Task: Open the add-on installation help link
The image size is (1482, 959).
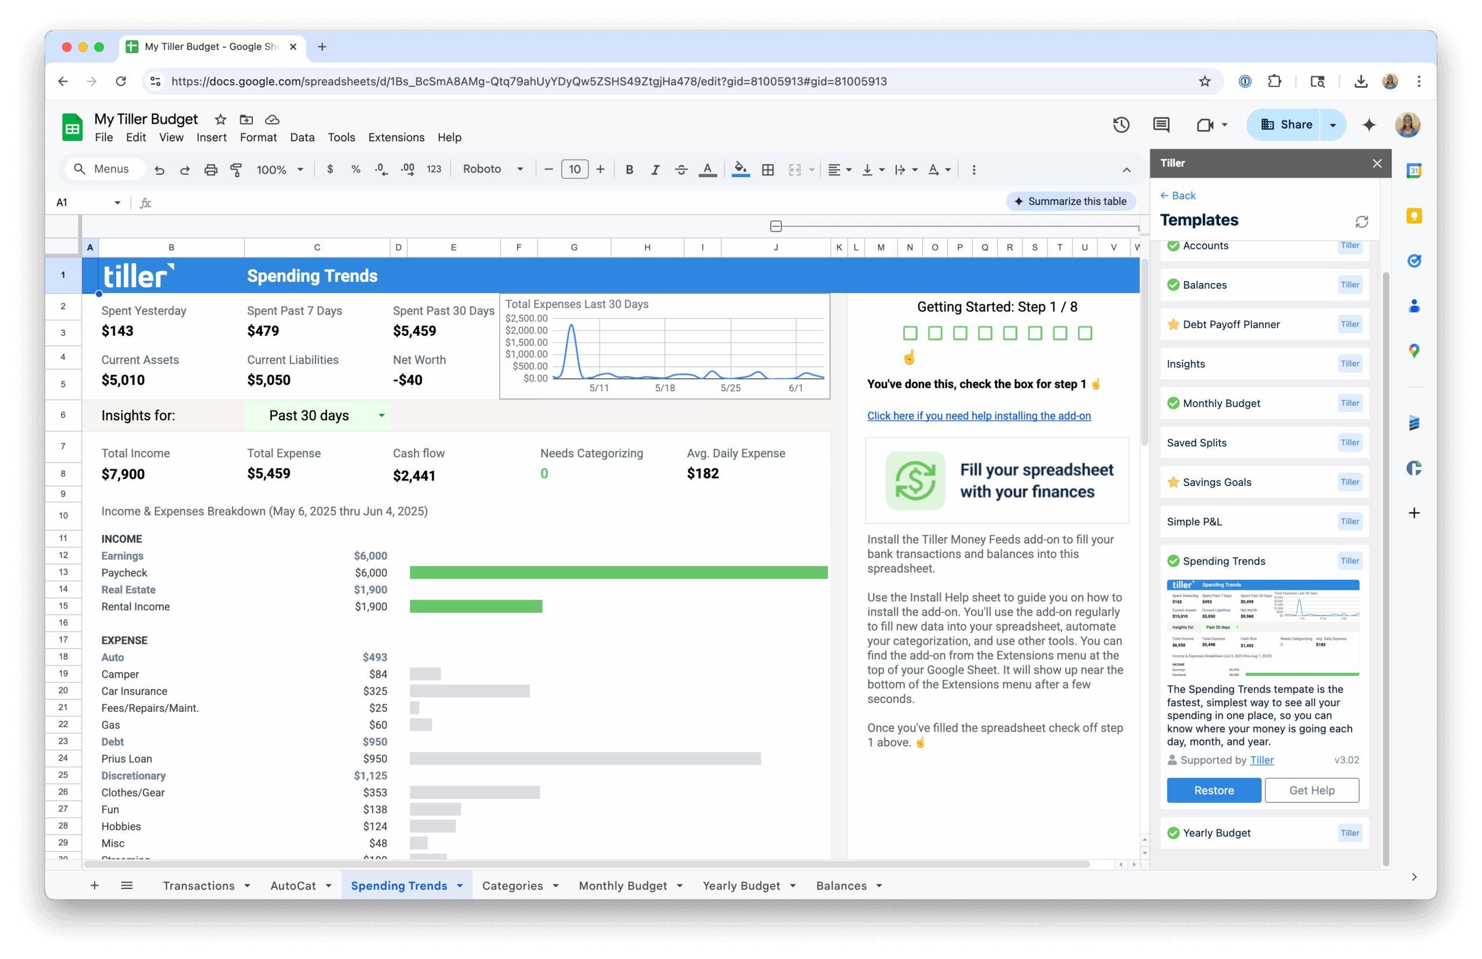Action: tap(978, 416)
